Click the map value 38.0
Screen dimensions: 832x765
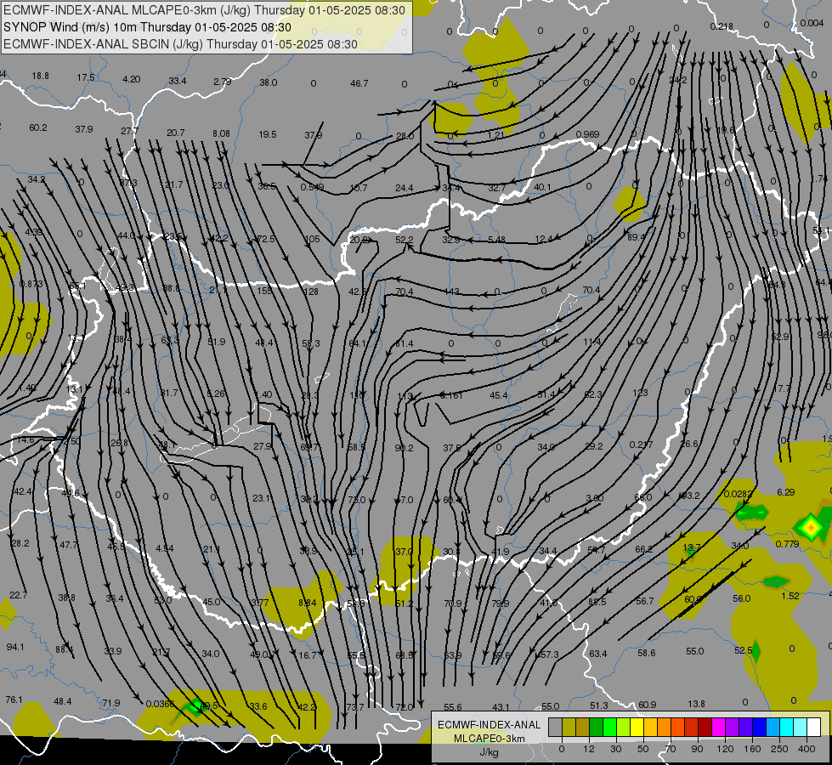point(269,82)
